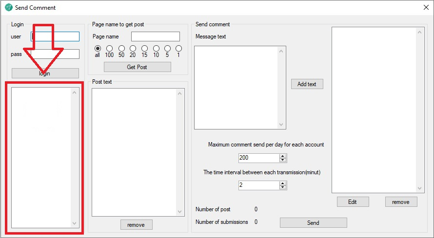Increase the time interval spinner value
Viewport: 434px width, 238px height.
[283, 183]
